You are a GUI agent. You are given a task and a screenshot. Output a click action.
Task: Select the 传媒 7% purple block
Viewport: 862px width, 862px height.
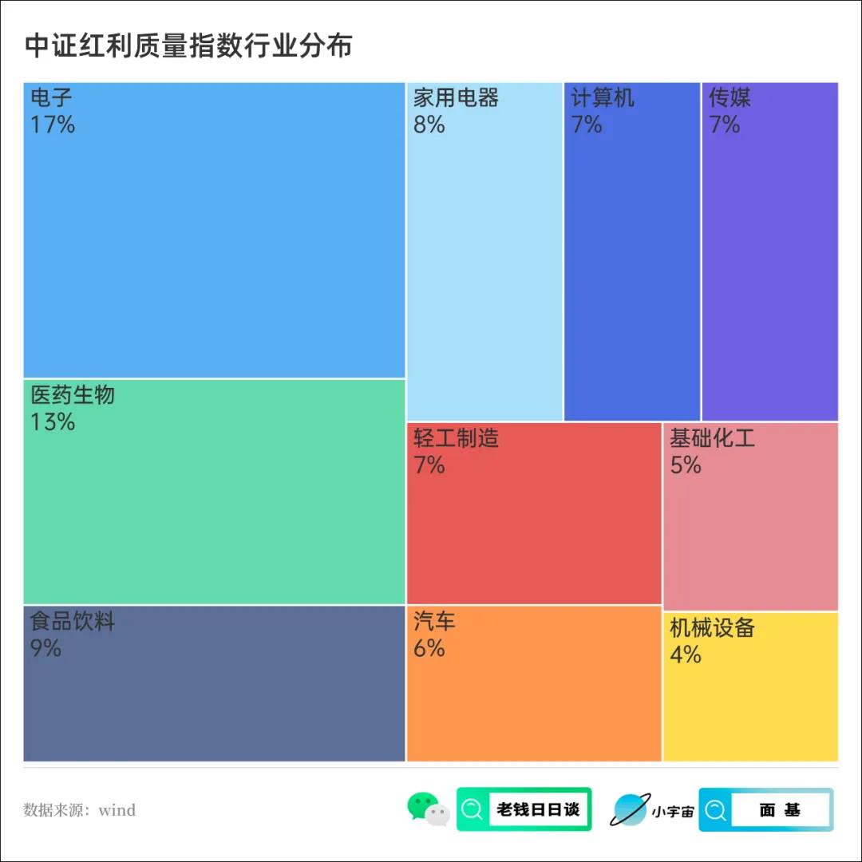[x=769, y=263]
